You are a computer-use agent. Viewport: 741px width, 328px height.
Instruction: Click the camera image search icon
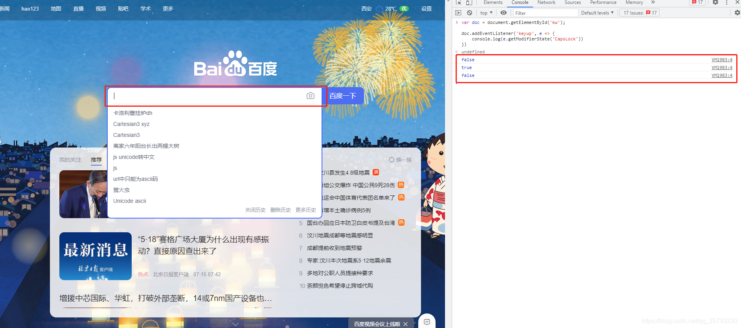click(x=311, y=96)
